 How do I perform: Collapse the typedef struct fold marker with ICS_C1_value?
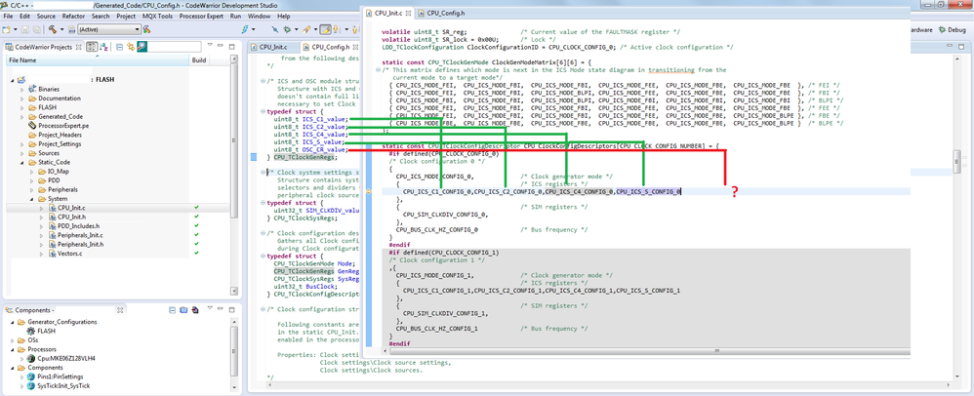pyautogui.click(x=263, y=112)
